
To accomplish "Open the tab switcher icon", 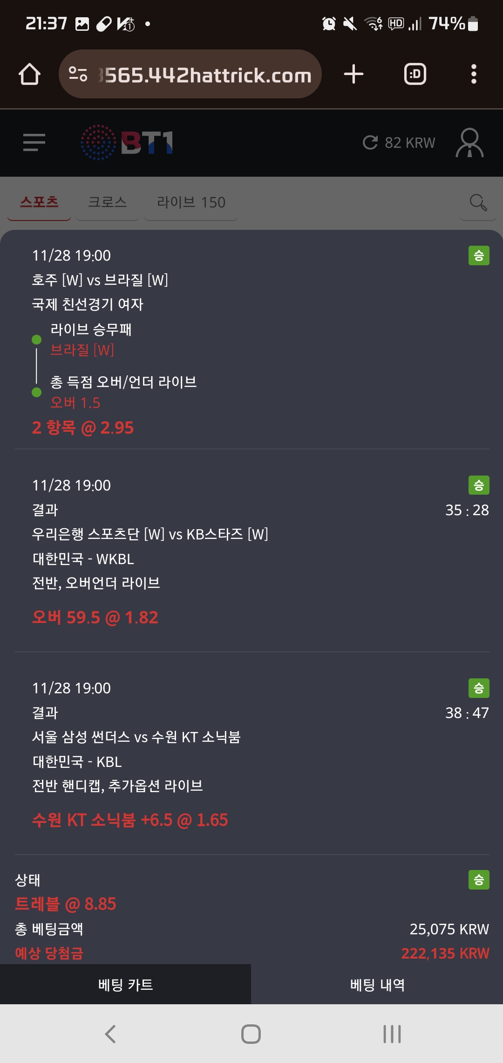I will point(415,74).
